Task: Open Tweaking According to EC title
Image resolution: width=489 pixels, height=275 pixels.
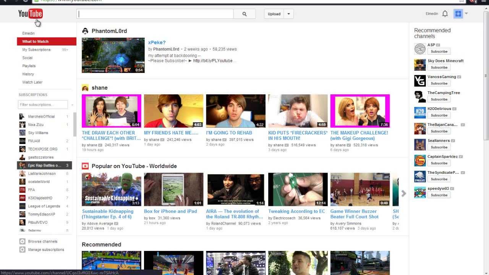Action: click(x=297, y=211)
